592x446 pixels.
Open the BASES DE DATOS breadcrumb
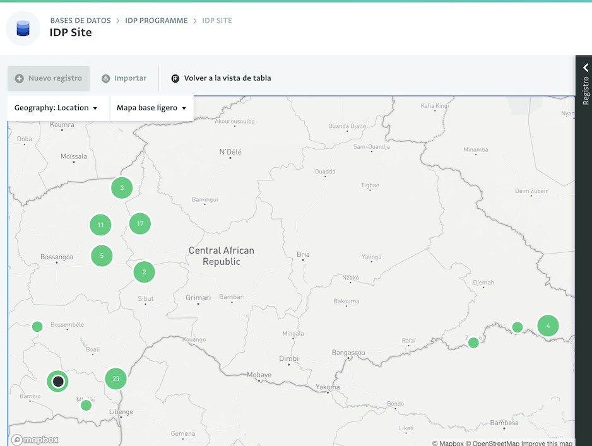coord(80,20)
